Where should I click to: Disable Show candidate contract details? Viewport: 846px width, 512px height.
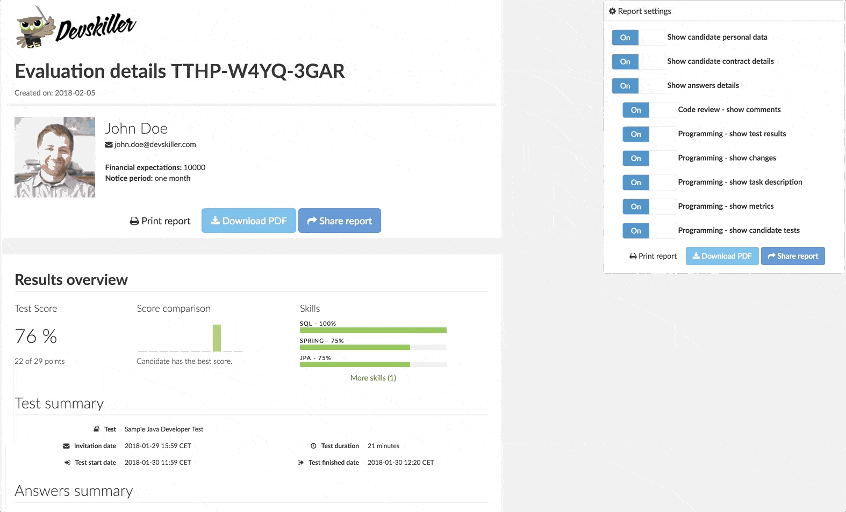pos(638,62)
